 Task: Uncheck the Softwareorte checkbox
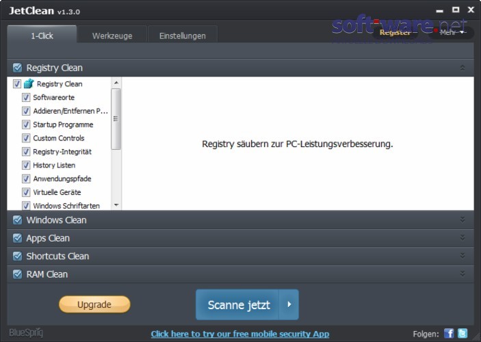26,98
